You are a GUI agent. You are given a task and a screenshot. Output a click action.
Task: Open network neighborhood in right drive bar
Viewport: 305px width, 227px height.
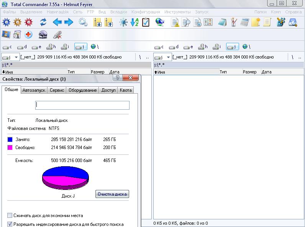click(x=246, y=47)
